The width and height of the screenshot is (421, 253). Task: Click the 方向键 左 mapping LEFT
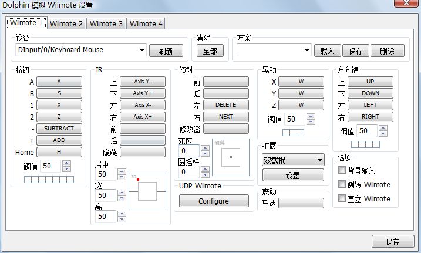(x=371, y=105)
